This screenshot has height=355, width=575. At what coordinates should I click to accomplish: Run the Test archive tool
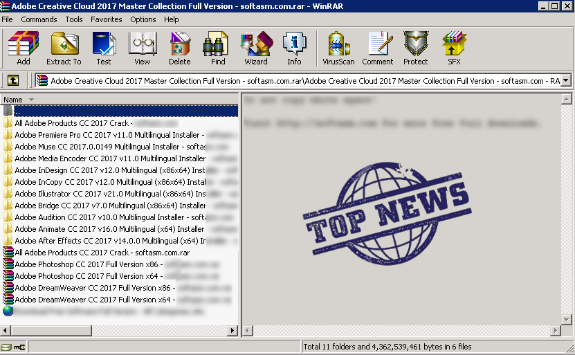pyautogui.click(x=104, y=48)
